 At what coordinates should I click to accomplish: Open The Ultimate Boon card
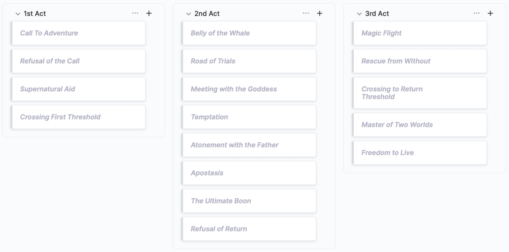tap(249, 201)
